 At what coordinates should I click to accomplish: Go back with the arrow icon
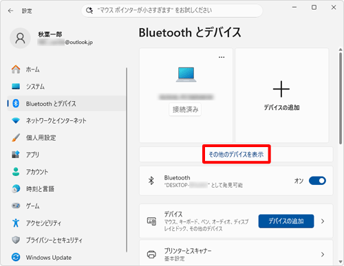pos(10,11)
